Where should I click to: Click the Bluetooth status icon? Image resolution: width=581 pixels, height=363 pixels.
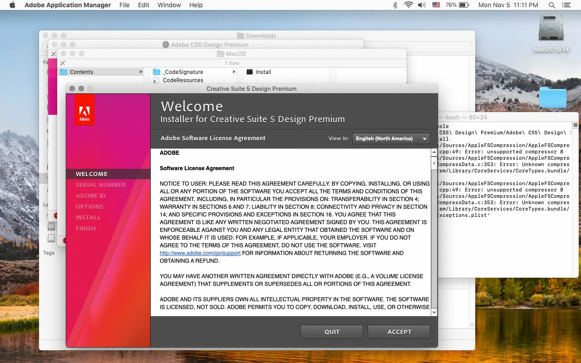click(x=395, y=5)
